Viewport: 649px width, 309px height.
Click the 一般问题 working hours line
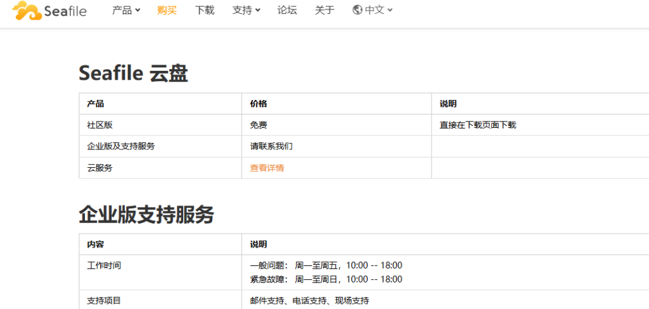[x=326, y=265]
